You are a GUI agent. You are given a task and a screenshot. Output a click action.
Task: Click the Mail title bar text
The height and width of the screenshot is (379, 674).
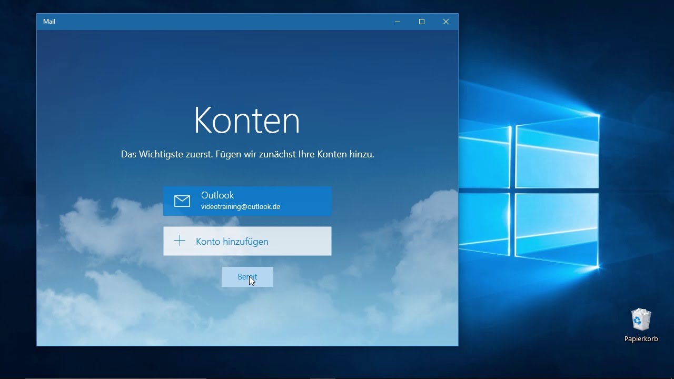(49, 22)
